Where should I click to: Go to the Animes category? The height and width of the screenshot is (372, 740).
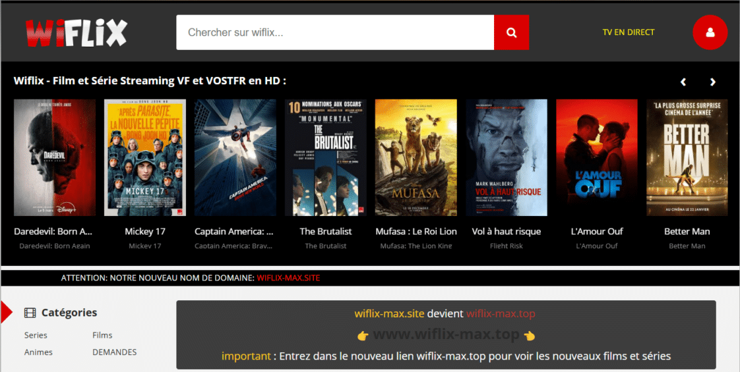coord(38,352)
